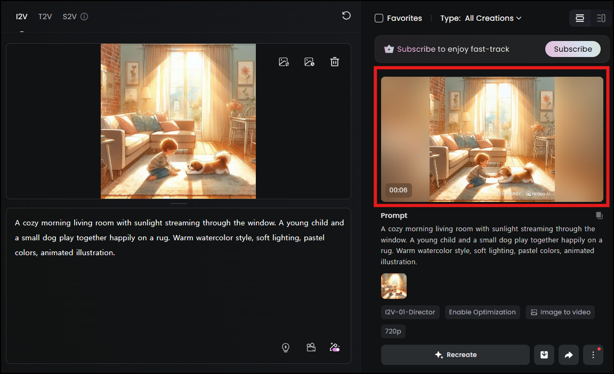Open the Type: All Creations dropdown
The image size is (614, 374).
(481, 18)
